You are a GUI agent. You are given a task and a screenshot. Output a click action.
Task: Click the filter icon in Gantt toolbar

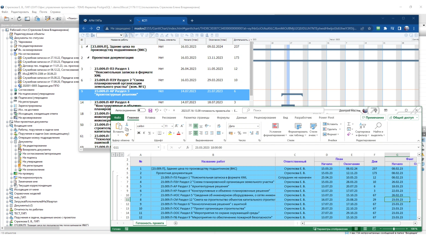142,35
